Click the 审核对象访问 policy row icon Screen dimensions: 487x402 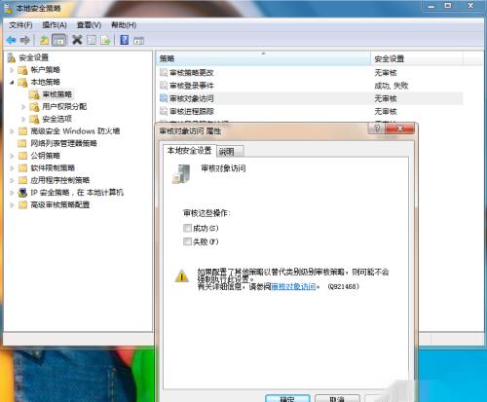coord(164,98)
